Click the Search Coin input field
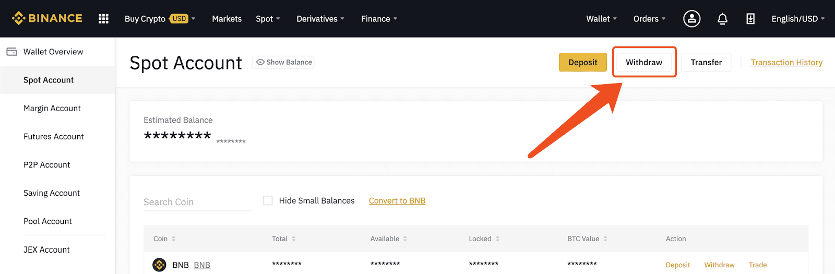The height and width of the screenshot is (274, 835). pos(197,202)
